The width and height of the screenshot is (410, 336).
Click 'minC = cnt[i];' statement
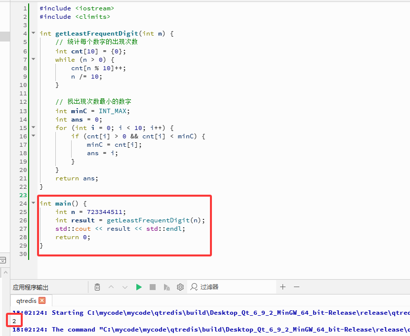click(114, 145)
